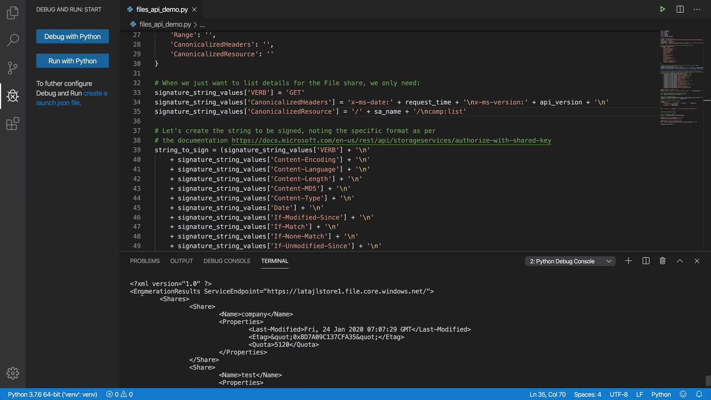Switch to the DEBUG CONSOLE tab
Image resolution: width=711 pixels, height=400 pixels.
point(227,261)
